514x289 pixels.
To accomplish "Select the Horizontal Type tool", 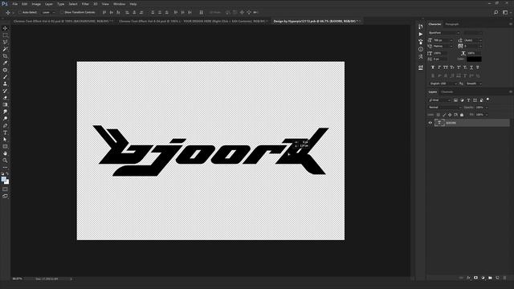I will click(6, 132).
